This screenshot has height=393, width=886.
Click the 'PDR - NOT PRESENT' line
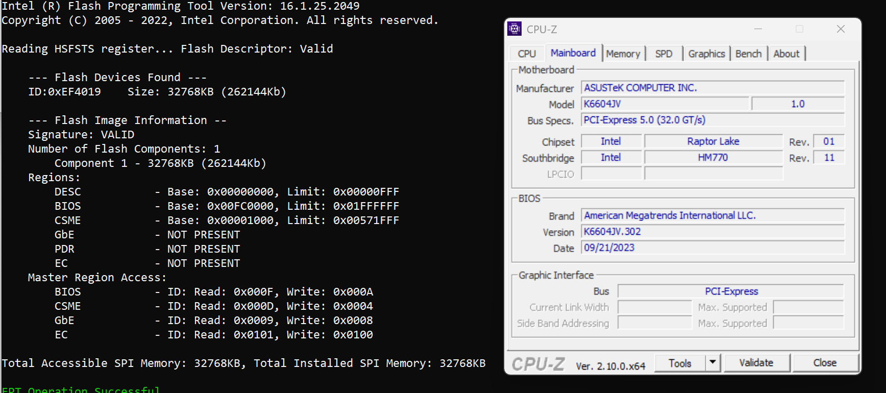147,249
